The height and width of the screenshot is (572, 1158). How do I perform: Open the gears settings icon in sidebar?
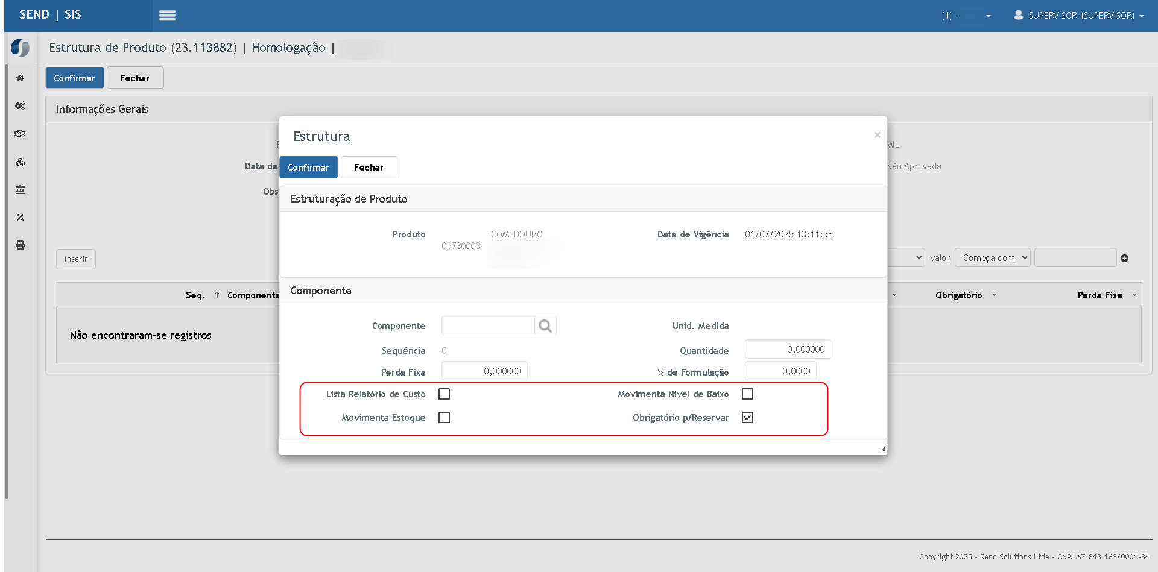(x=20, y=106)
